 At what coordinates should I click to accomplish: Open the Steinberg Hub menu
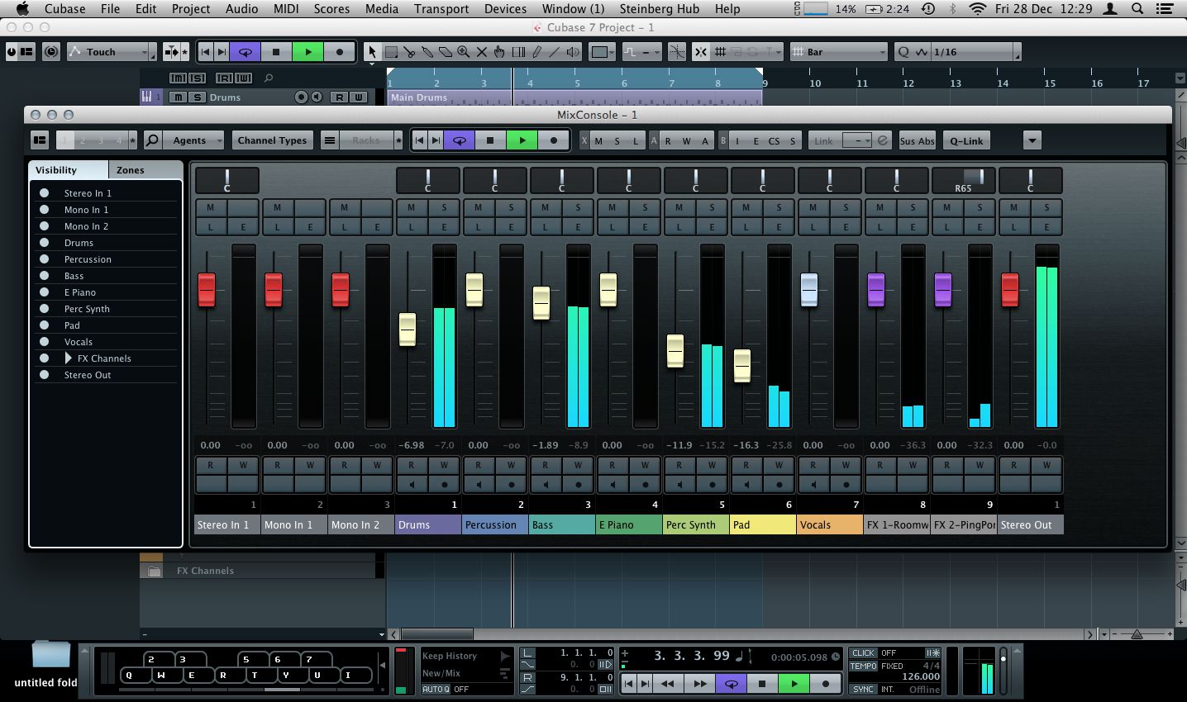pos(659,8)
